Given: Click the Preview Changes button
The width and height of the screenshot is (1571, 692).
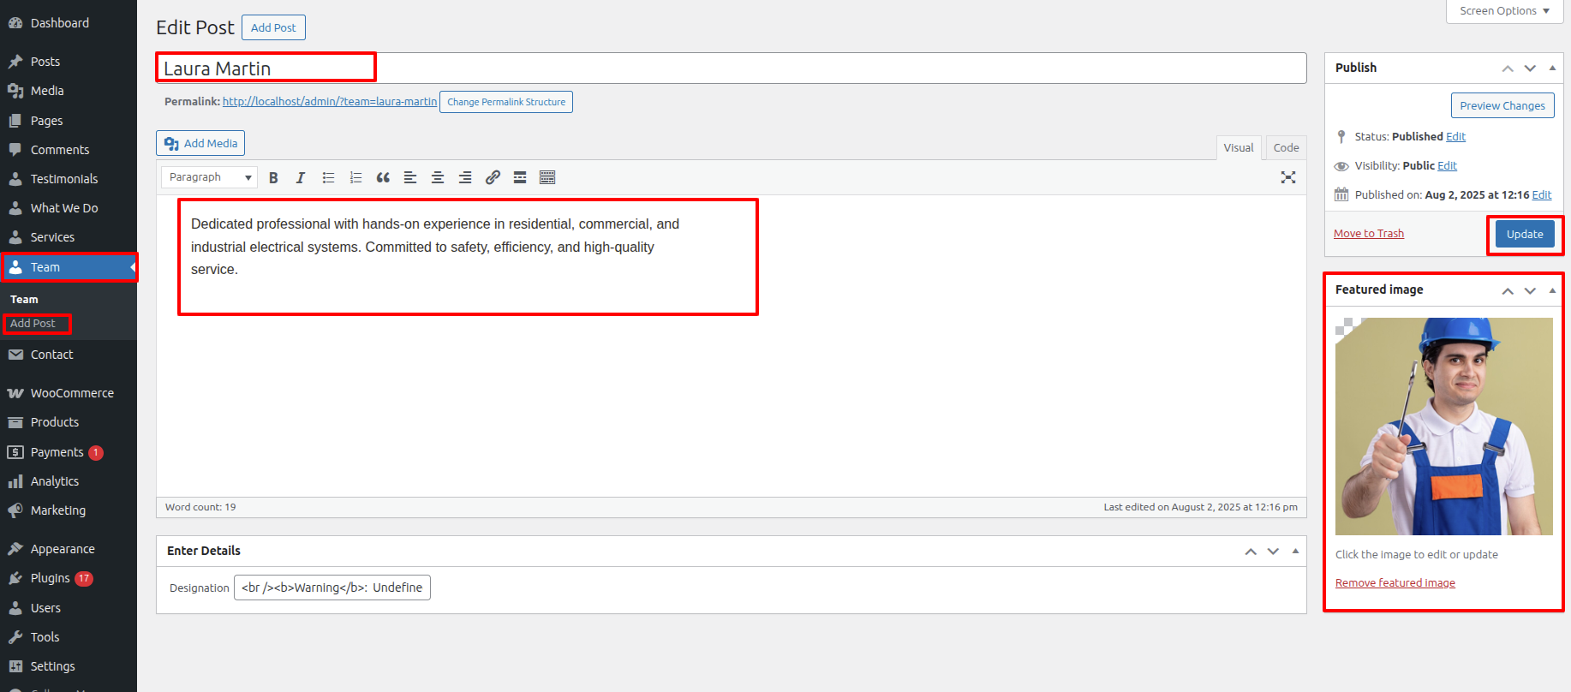Looking at the screenshot, I should click(1502, 105).
